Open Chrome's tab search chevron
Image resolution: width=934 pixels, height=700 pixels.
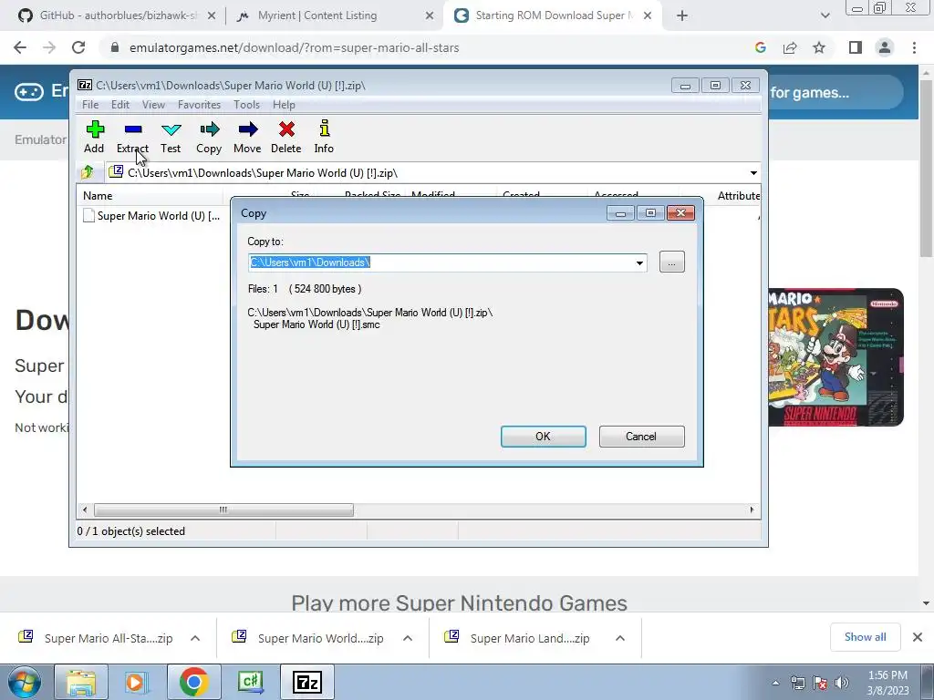[x=825, y=16]
